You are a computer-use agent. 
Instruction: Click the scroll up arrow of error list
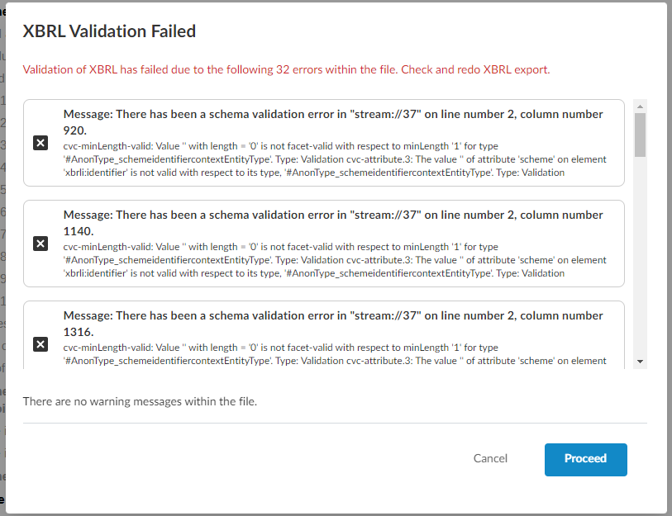coord(640,107)
